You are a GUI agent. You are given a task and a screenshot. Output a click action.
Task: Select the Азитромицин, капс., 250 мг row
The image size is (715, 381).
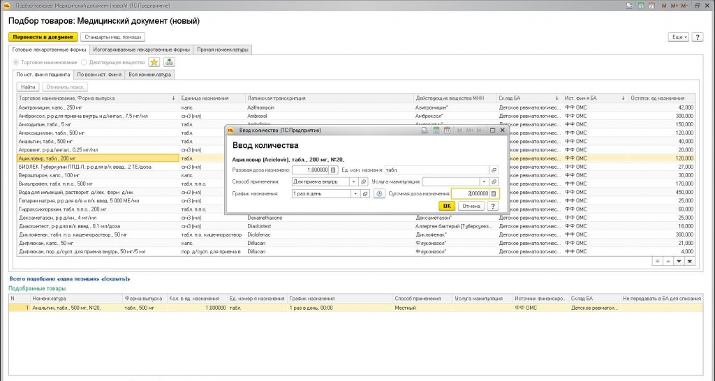point(355,107)
